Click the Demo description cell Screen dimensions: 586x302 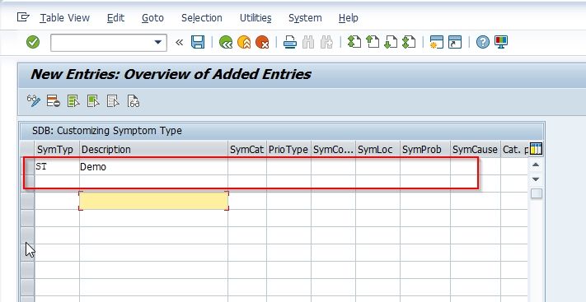(x=153, y=166)
